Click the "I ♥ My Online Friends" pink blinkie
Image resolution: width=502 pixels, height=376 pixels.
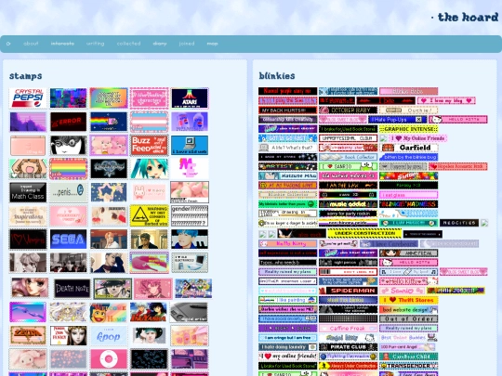click(417, 138)
